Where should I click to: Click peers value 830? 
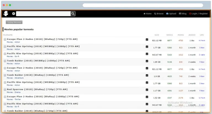pyautogui.click(x=181, y=62)
